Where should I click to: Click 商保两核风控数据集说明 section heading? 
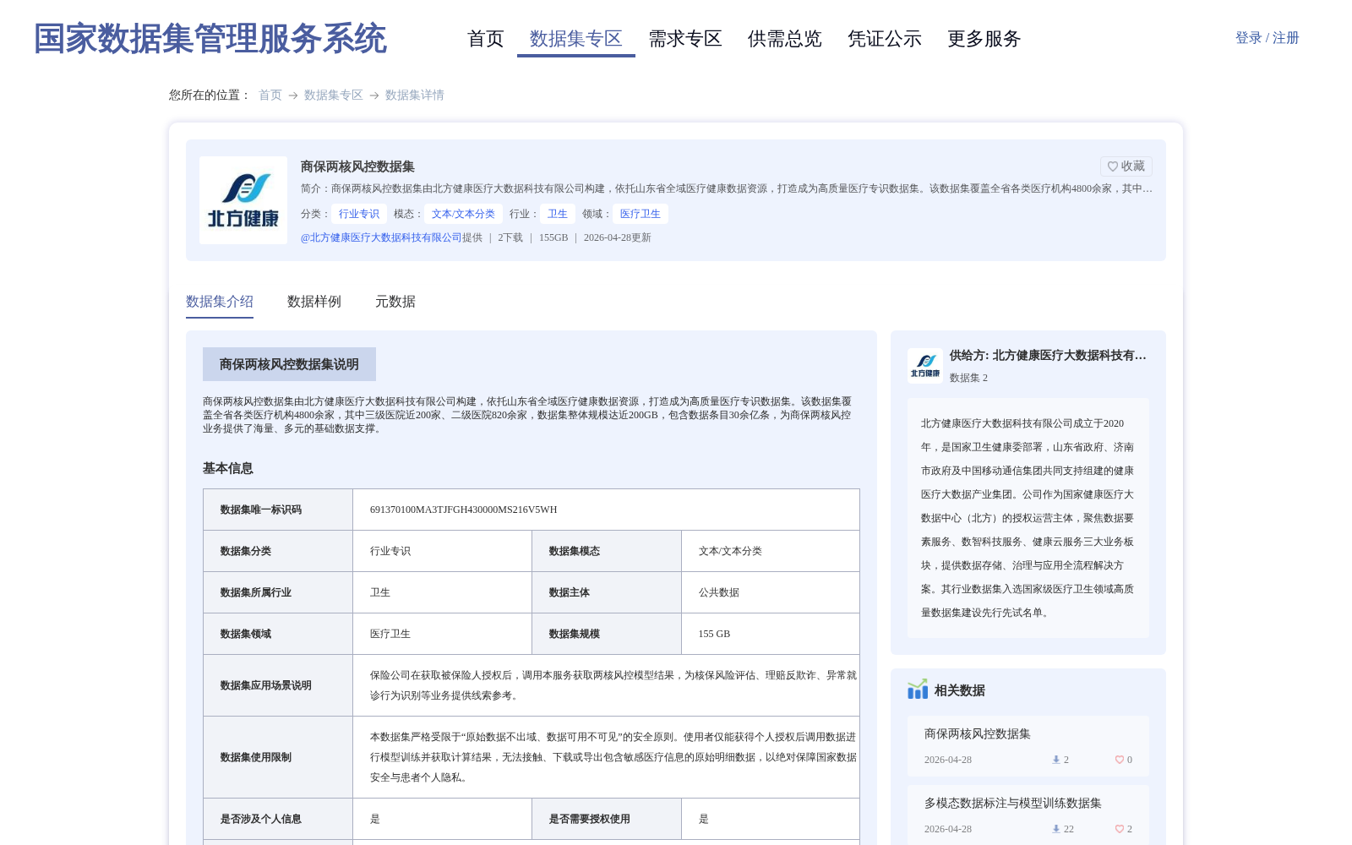[289, 364]
